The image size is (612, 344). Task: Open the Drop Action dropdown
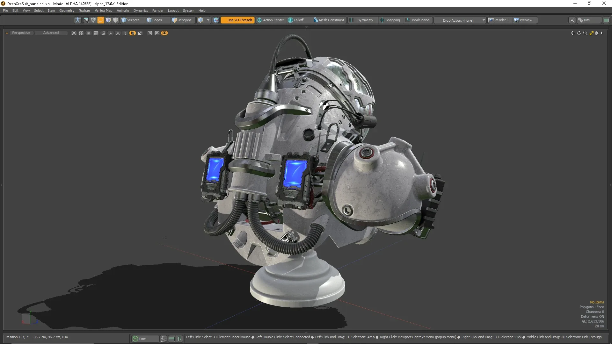[460, 20]
